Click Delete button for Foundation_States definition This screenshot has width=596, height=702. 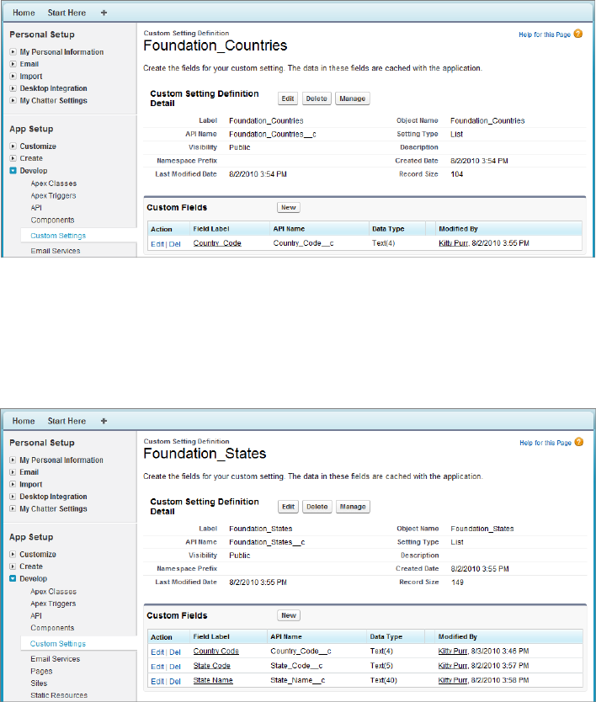click(317, 507)
